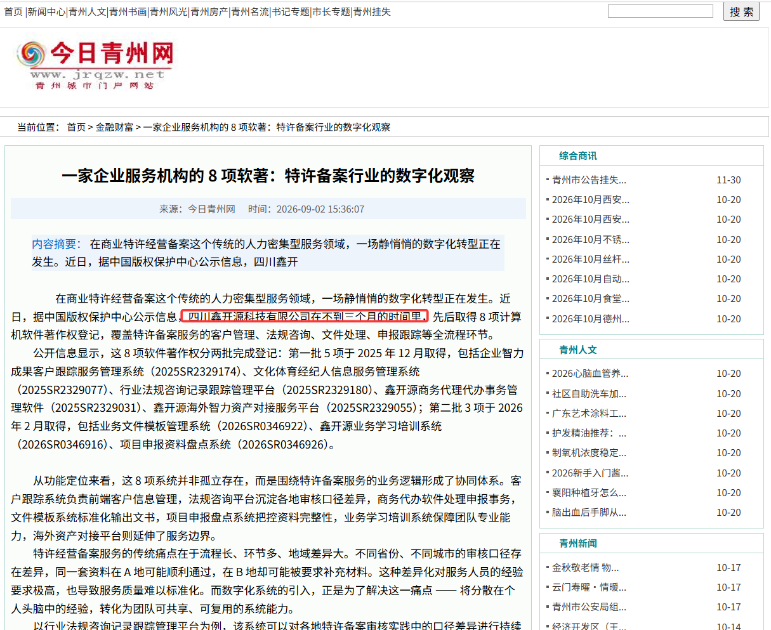The height and width of the screenshot is (630, 771).
Task: Open sidebar article 青州市公告挂失...
Action: pyautogui.click(x=589, y=180)
